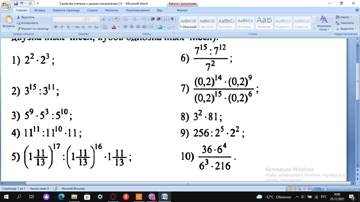Open the font size dropdown
This screenshot has height=202, width=360.
pyautogui.click(x=98, y=19)
